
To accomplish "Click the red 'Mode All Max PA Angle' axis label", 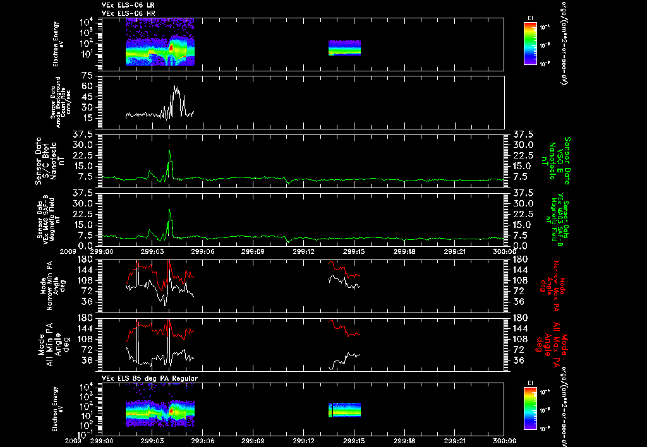I will pos(551,344).
